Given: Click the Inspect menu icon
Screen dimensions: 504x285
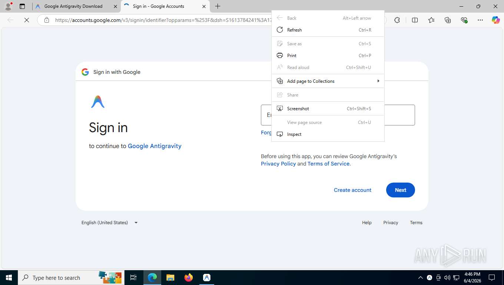Looking at the screenshot, I should pyautogui.click(x=280, y=134).
